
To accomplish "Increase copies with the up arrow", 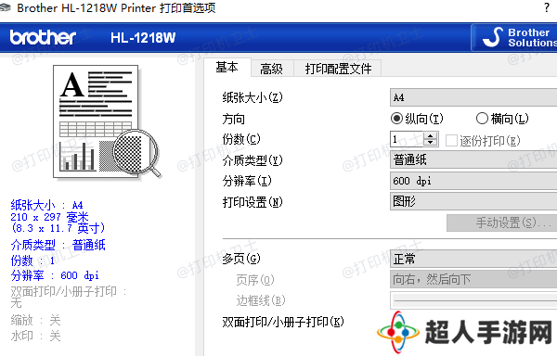I will 431,135.
